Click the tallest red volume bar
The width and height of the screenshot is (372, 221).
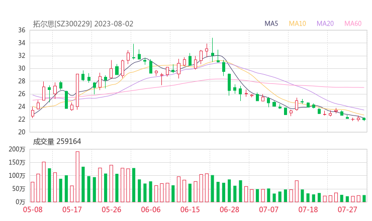coord(77,177)
